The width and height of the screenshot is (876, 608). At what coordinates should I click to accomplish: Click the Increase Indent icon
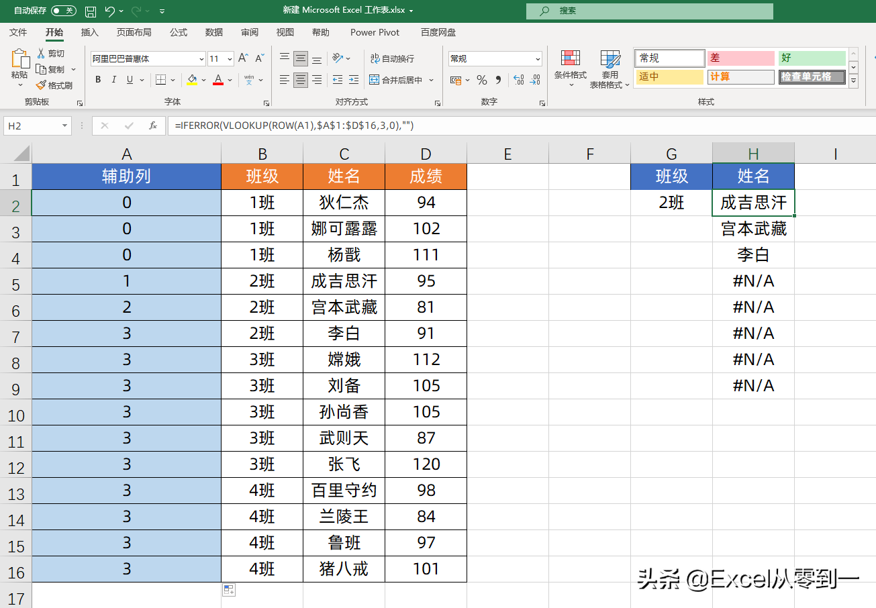click(353, 80)
